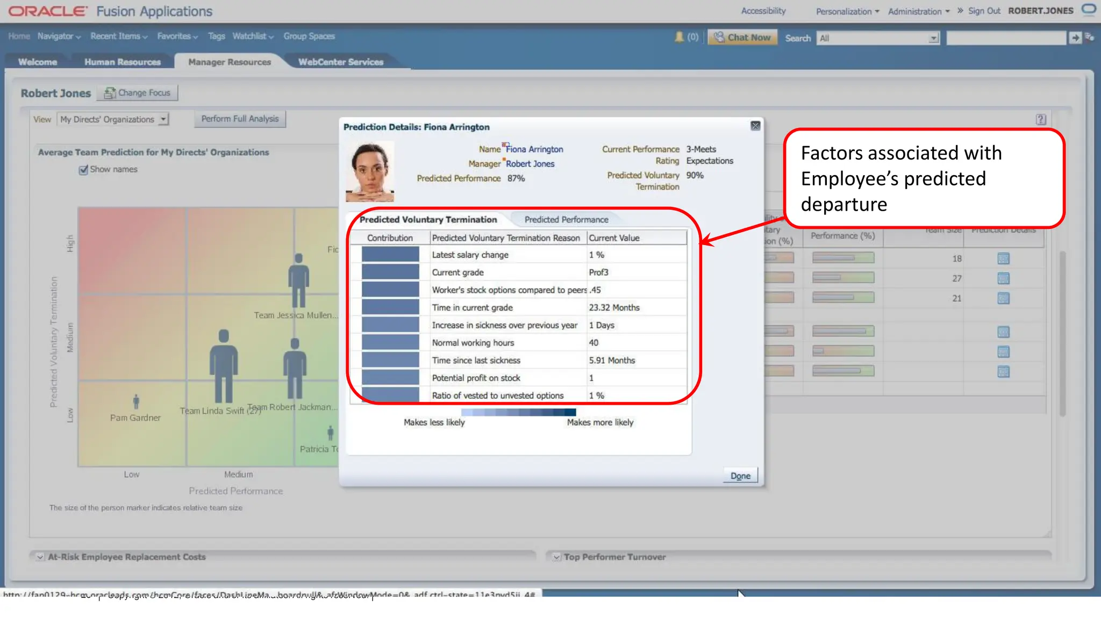Switch to the WebCenter Services tab

[x=341, y=62]
